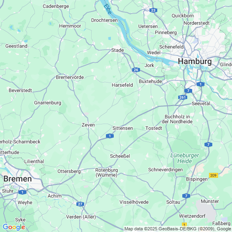Select the Hamburg city label
The height and width of the screenshot is (232, 232).
[x=195, y=62]
